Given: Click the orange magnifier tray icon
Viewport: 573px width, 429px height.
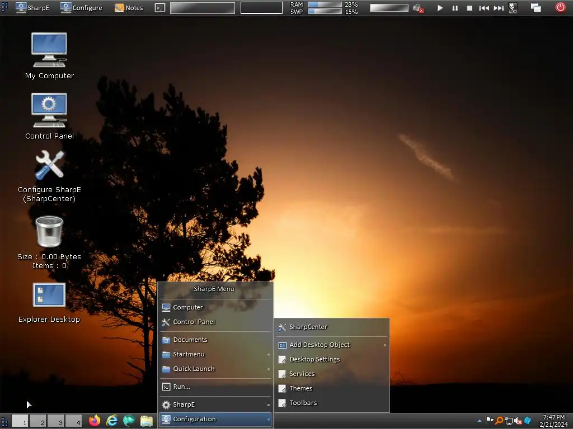Looking at the screenshot, I should tap(499, 421).
